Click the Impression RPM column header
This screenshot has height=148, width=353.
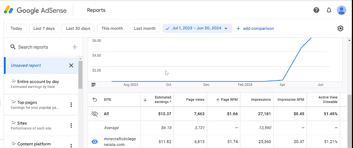[x=291, y=100]
